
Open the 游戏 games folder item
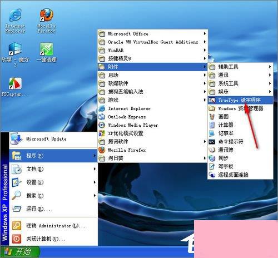click(152, 100)
